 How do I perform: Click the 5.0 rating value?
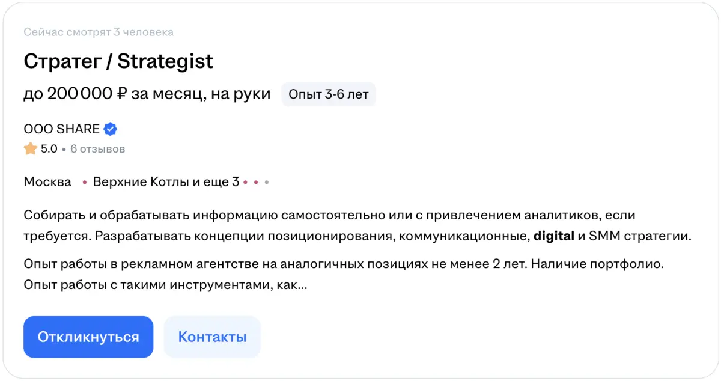tap(49, 148)
